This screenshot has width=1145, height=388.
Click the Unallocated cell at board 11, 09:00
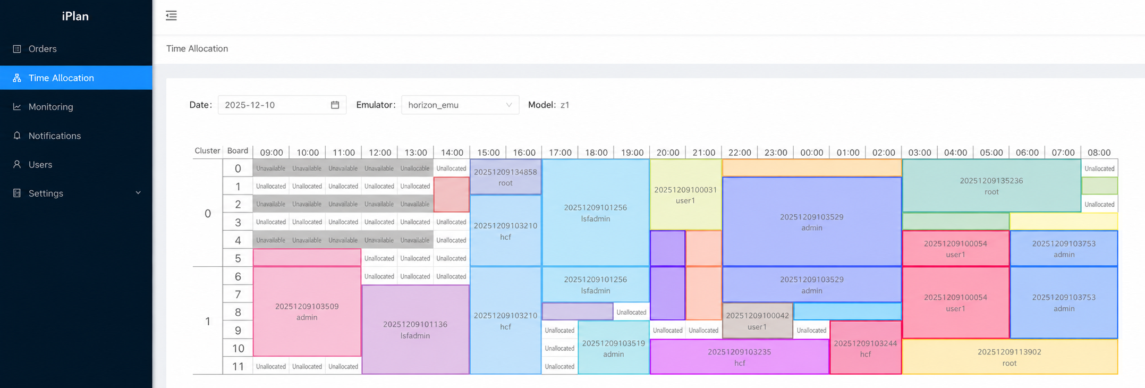(271, 366)
